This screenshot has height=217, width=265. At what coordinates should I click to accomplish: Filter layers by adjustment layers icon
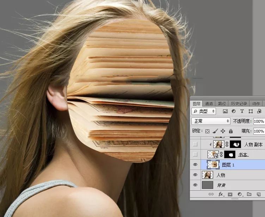tap(234, 111)
